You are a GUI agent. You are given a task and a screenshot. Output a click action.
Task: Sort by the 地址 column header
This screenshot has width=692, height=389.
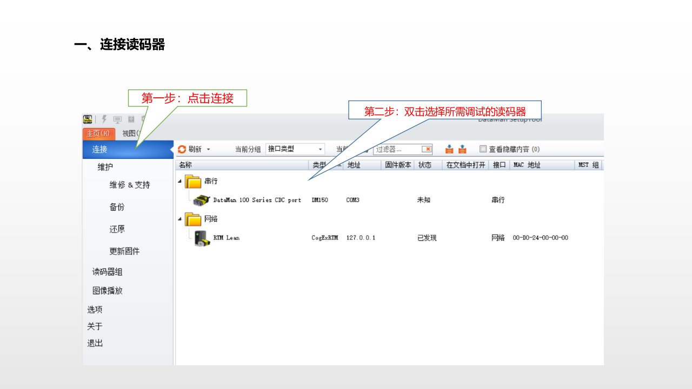coord(363,165)
